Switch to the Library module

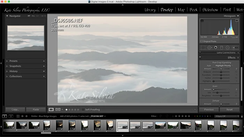(x=150, y=10)
